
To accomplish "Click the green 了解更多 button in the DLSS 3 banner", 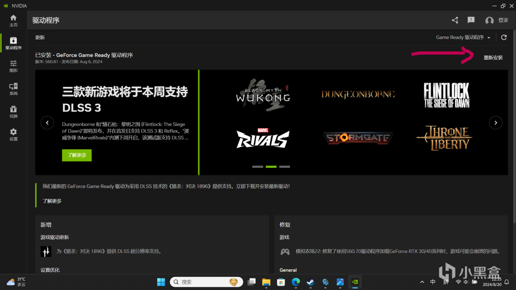I will (x=77, y=155).
